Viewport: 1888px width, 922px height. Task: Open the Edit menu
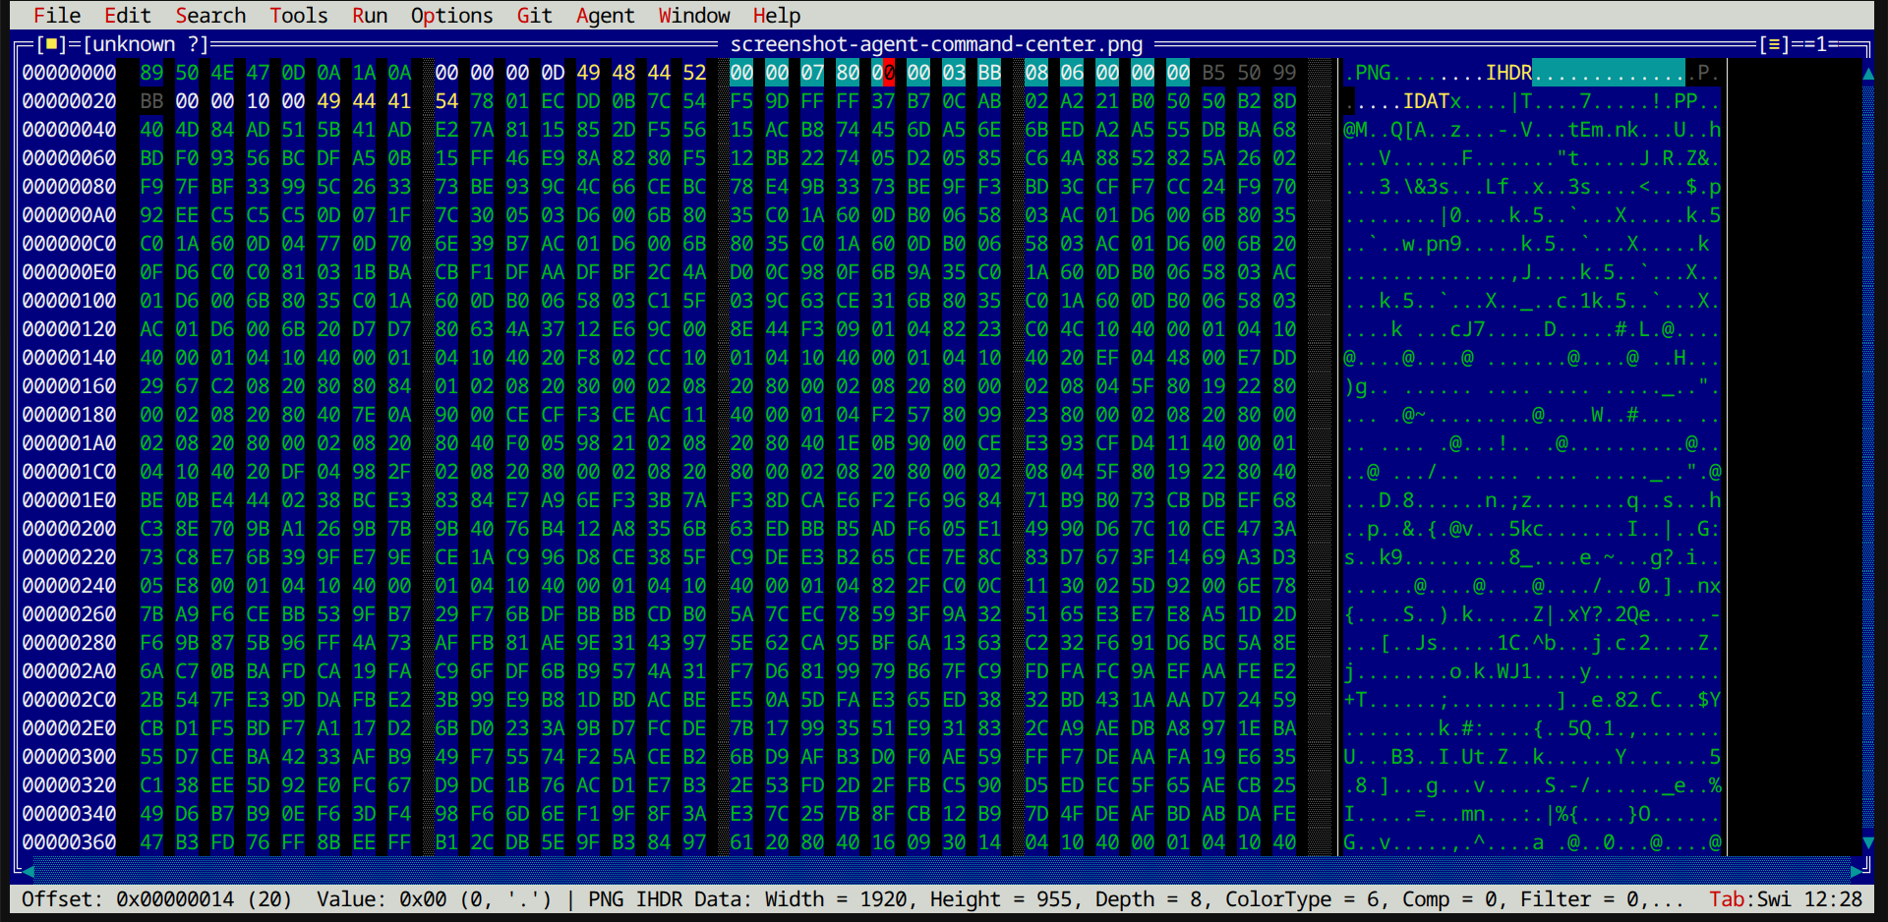[128, 16]
